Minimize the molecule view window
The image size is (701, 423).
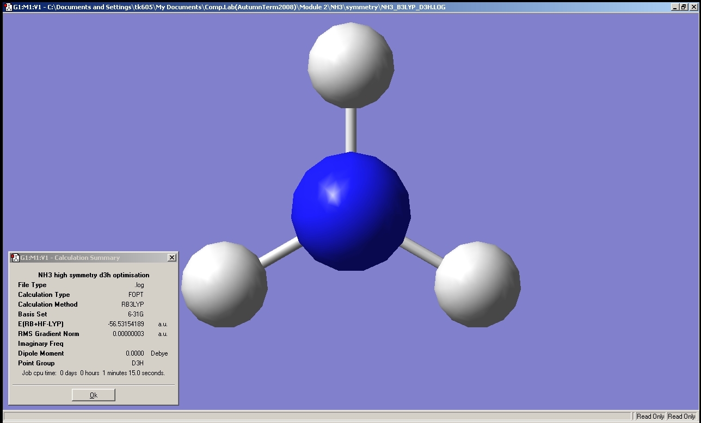[675, 7]
